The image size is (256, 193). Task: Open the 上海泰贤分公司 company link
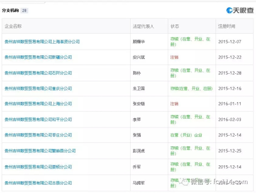(x=42, y=41)
